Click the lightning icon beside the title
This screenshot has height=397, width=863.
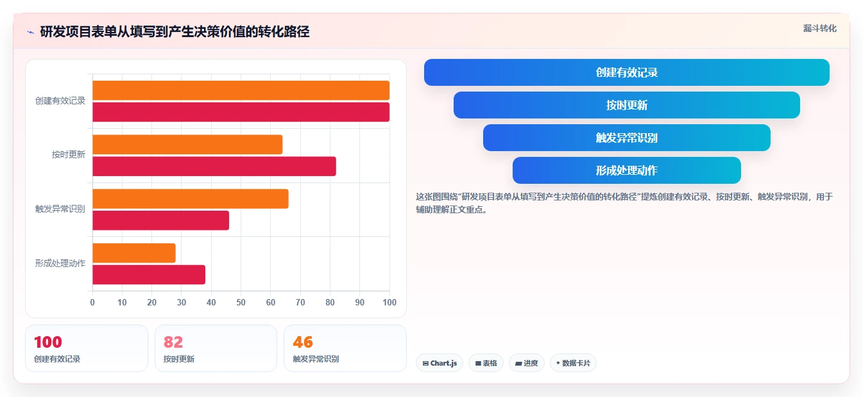pyautogui.click(x=30, y=32)
